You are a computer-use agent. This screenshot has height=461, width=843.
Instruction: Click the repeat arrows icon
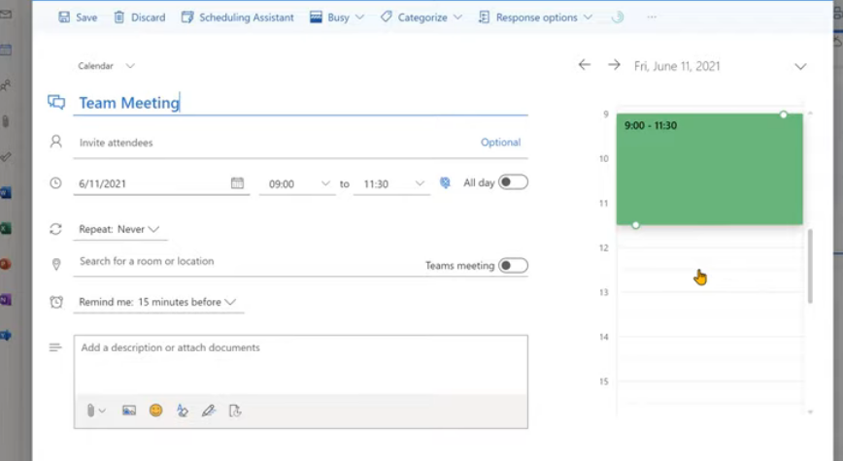point(55,229)
